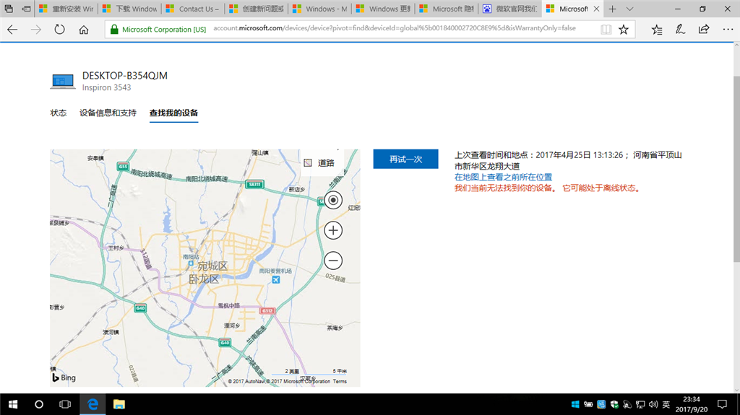Click the laptop device icon beside DESKTOP-B354QJM
This screenshot has width=740, height=415.
63,81
